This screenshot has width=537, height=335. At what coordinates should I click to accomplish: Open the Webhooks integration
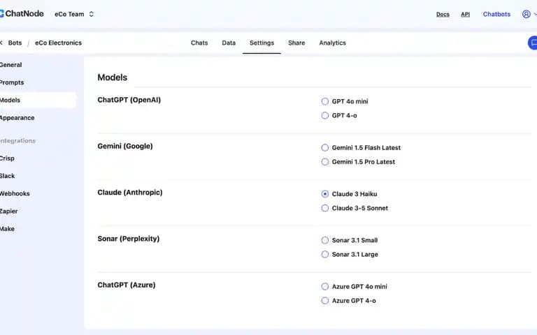pyautogui.click(x=15, y=193)
